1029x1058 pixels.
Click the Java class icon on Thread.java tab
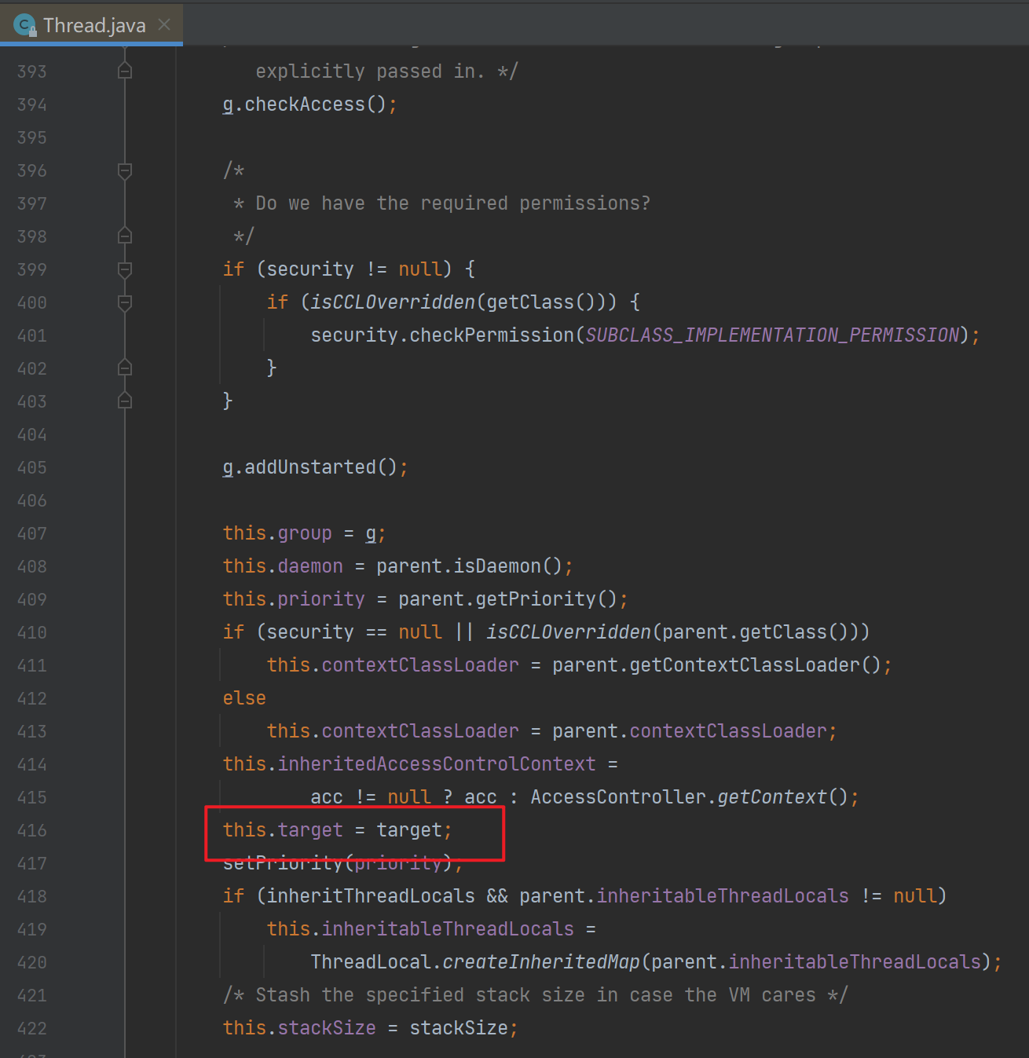tap(25, 25)
